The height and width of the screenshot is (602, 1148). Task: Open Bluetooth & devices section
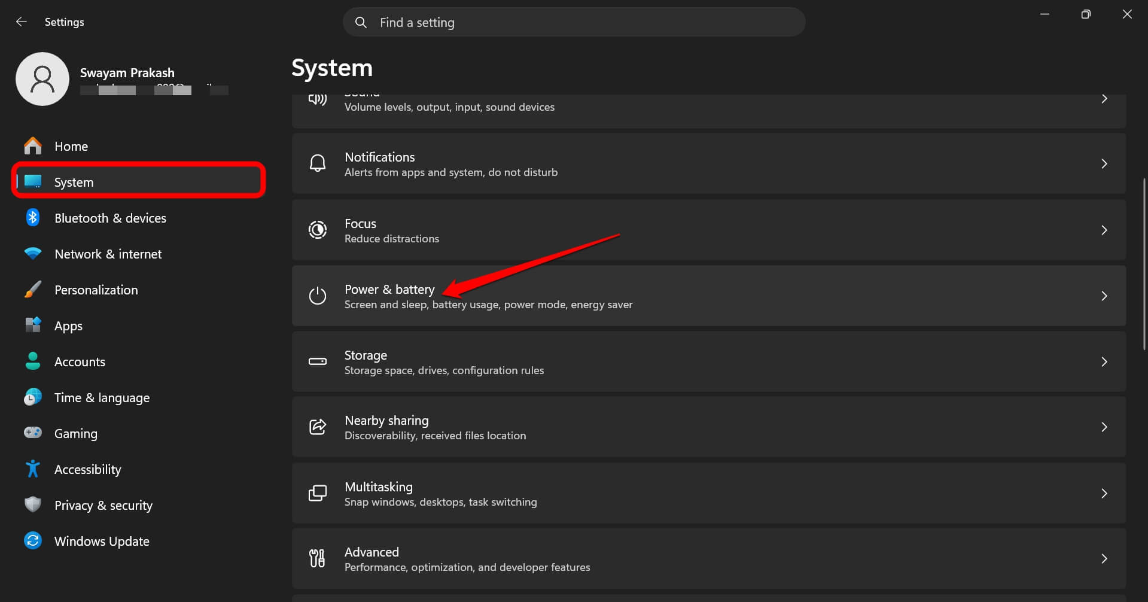click(138, 218)
